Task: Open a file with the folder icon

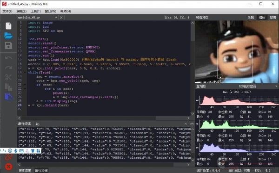Action: [x=8, y=36]
